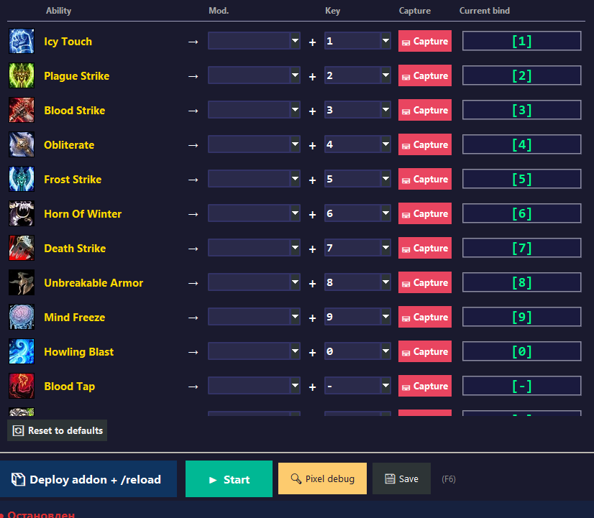594x518 pixels.
Task: Click the Plague Strike ability icon
Action: [22, 75]
